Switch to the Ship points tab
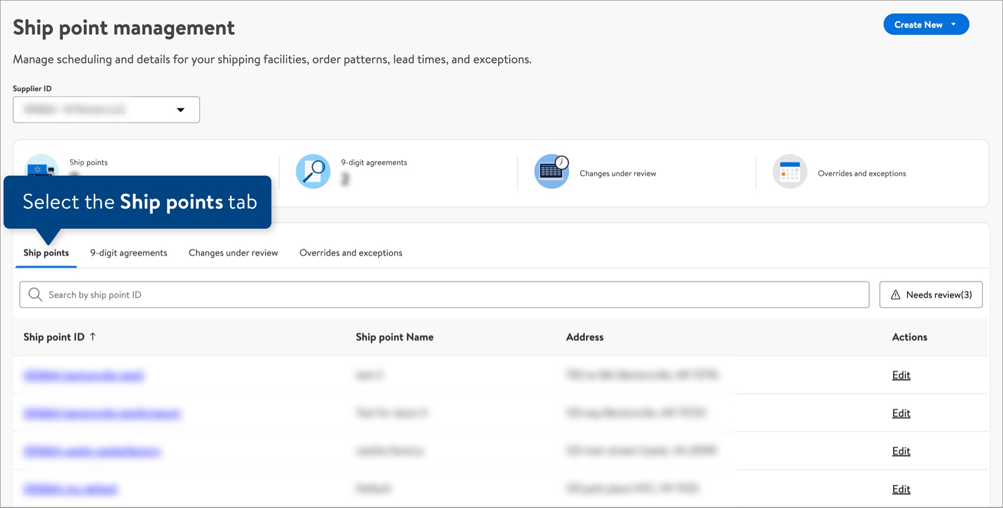Screen dimensions: 1003x508 point(46,253)
